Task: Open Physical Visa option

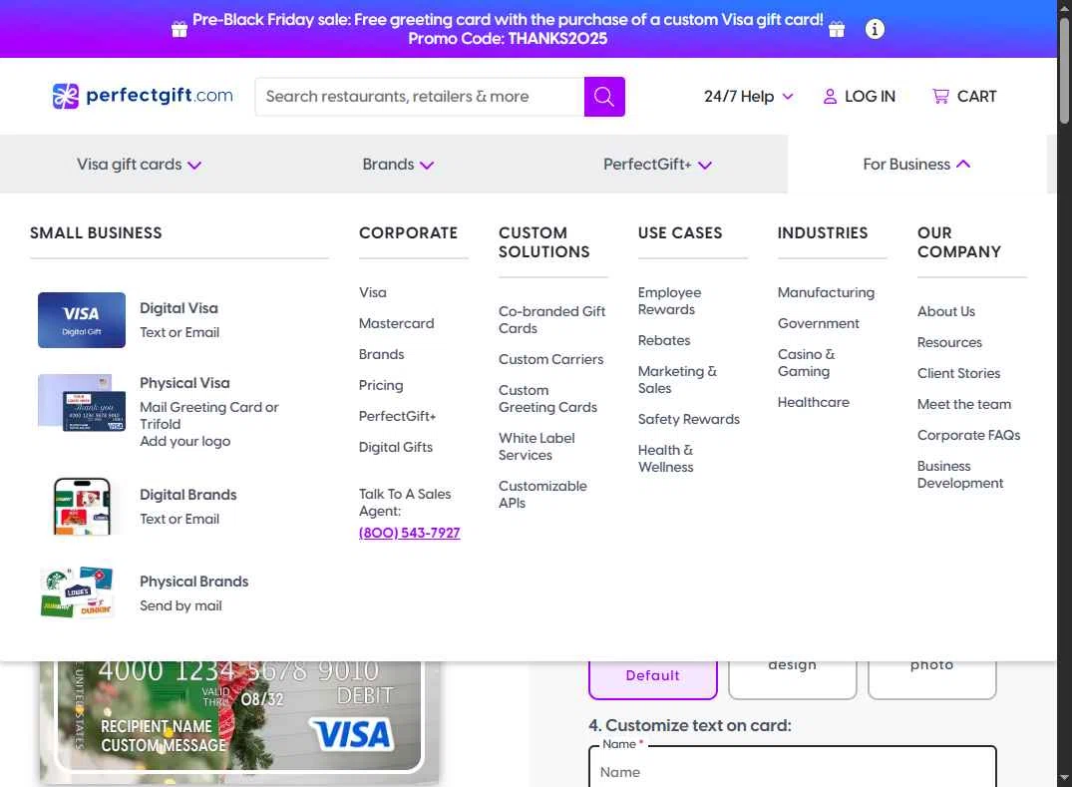Action: point(209,412)
